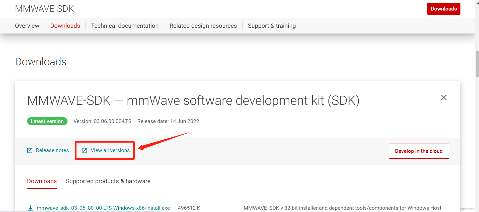Go to the Related design resources tab
The width and height of the screenshot is (479, 212).
[x=203, y=26]
